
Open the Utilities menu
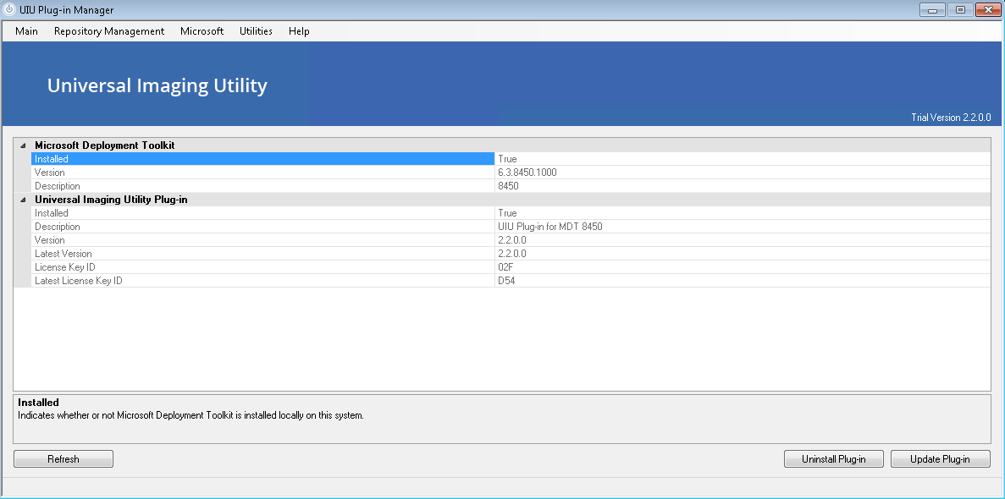click(x=256, y=31)
